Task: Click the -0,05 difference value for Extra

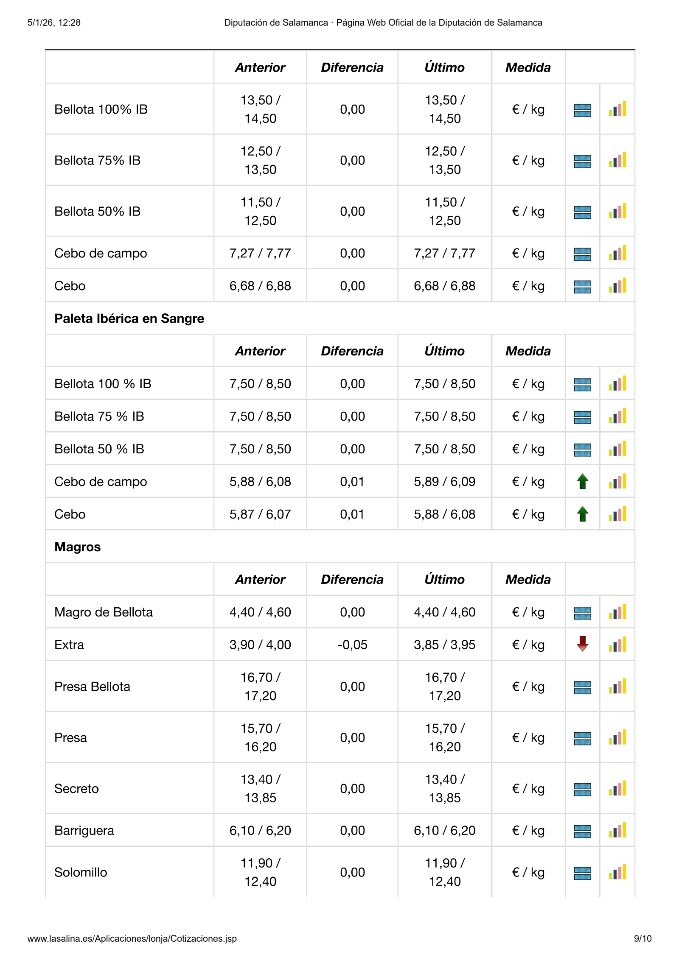Action: [x=352, y=645]
